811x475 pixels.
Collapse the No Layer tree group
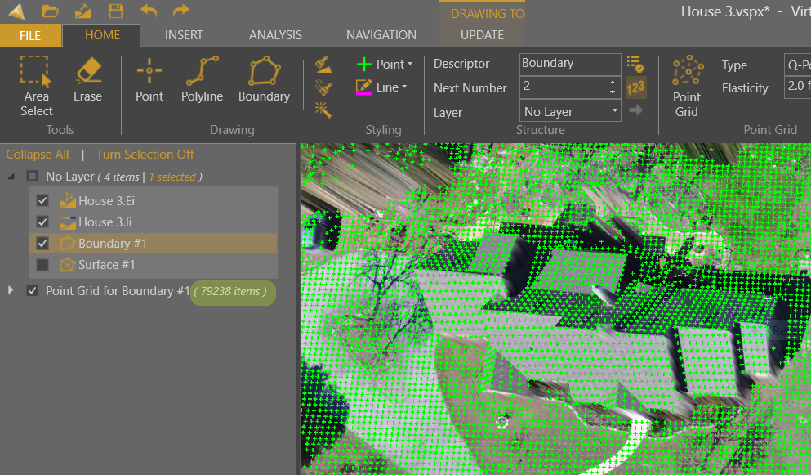click(x=11, y=177)
